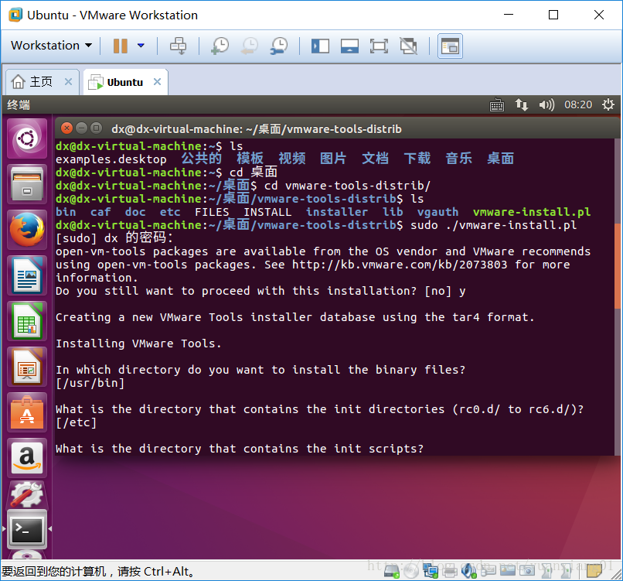Click the vmware-install.pl file name in listing
The width and height of the screenshot is (623, 581).
click(532, 212)
